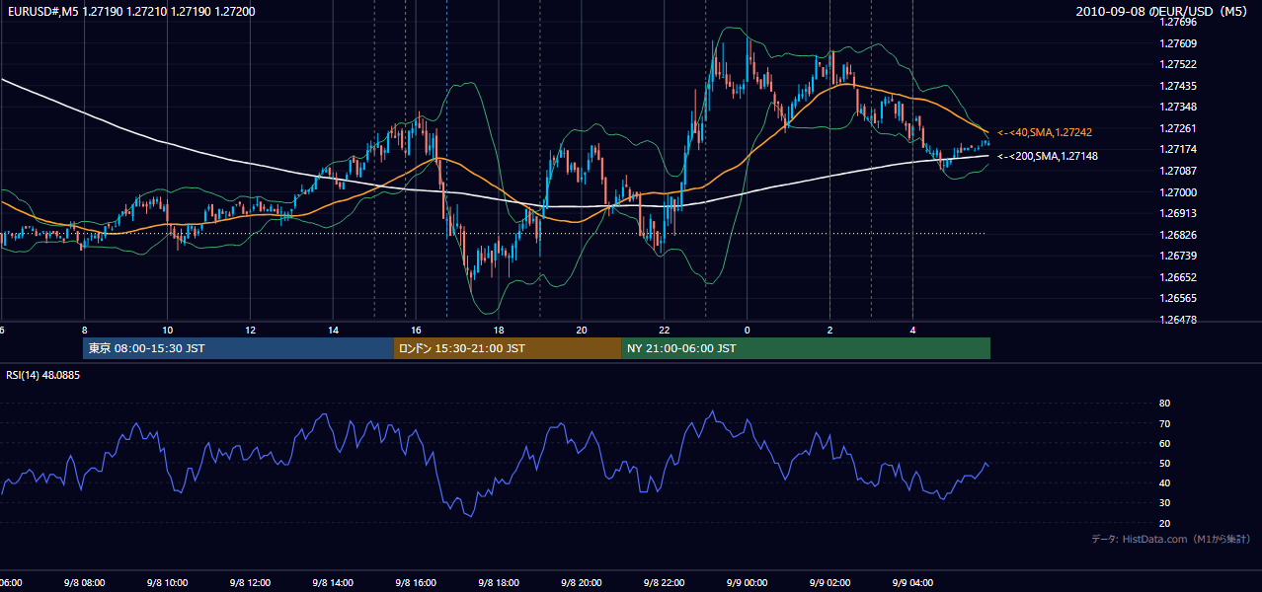Click hour label 16 on the price chart axis
Screen dimensions: 1262x592
point(416,331)
